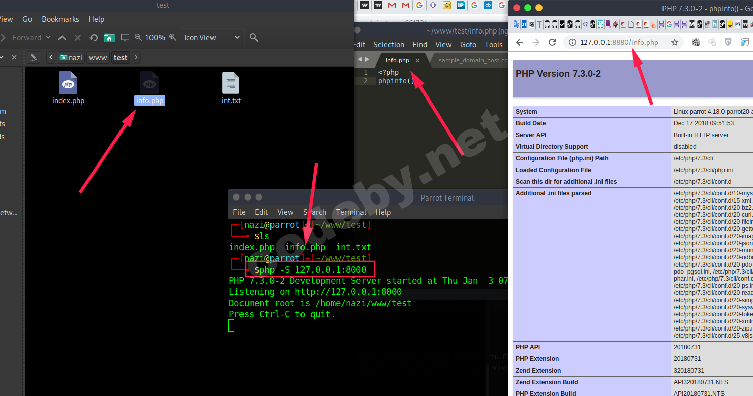The image size is (753, 396).
Task: Go to the www breadcrumb folder
Action: (98, 57)
